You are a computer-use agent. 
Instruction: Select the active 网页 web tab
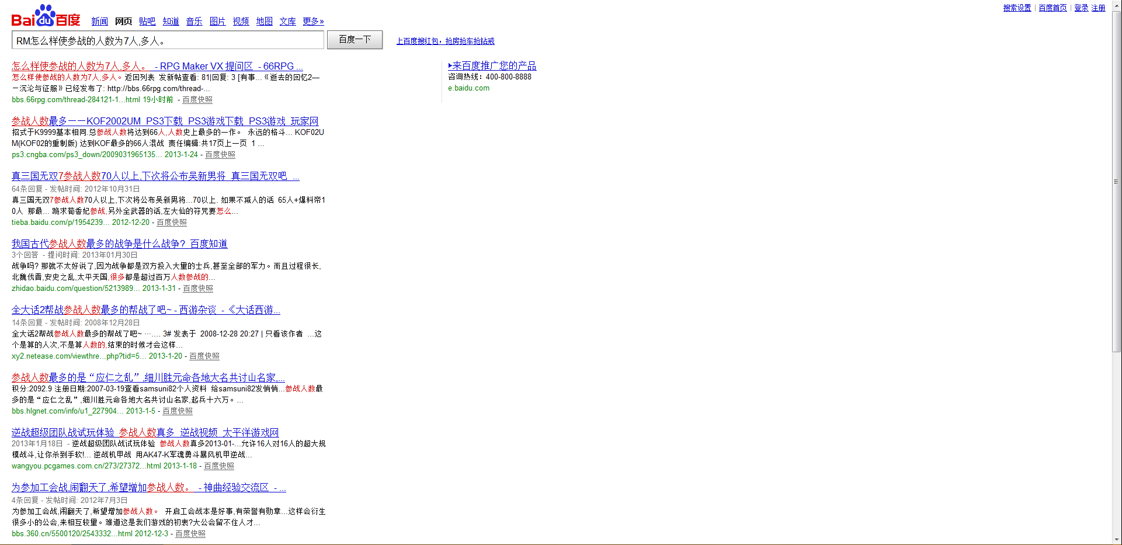click(x=123, y=22)
